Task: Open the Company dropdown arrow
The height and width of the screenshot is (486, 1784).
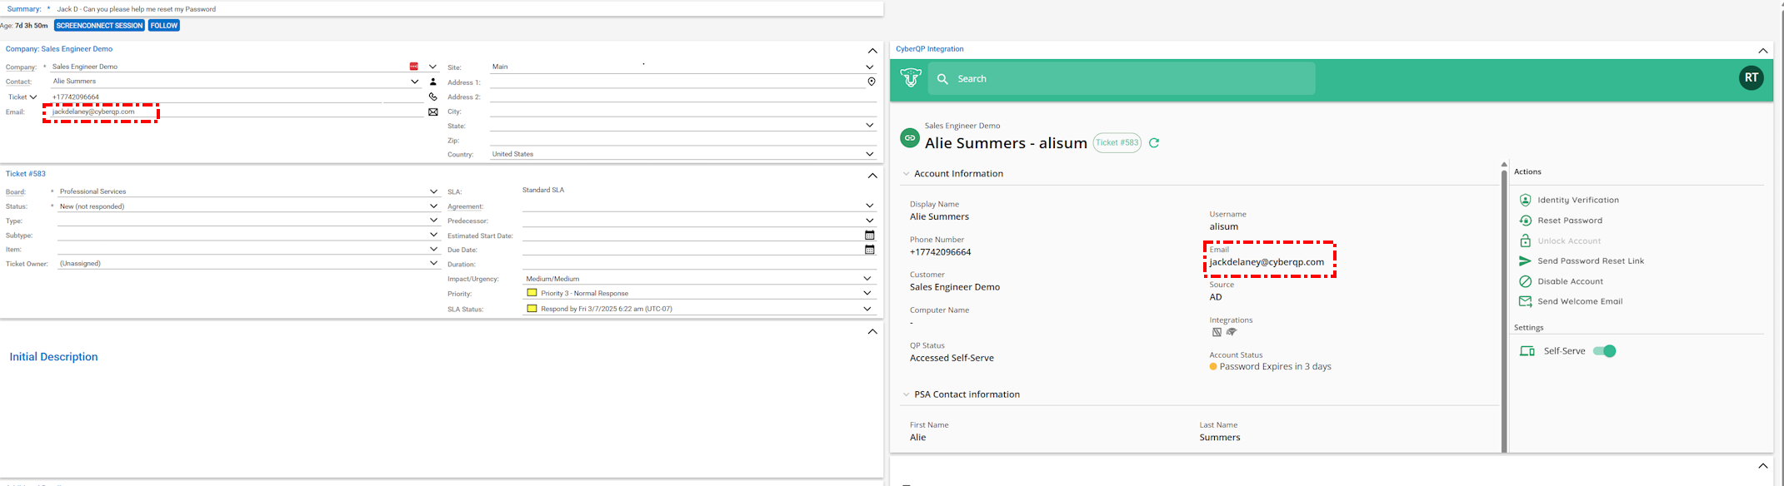Action: point(432,67)
